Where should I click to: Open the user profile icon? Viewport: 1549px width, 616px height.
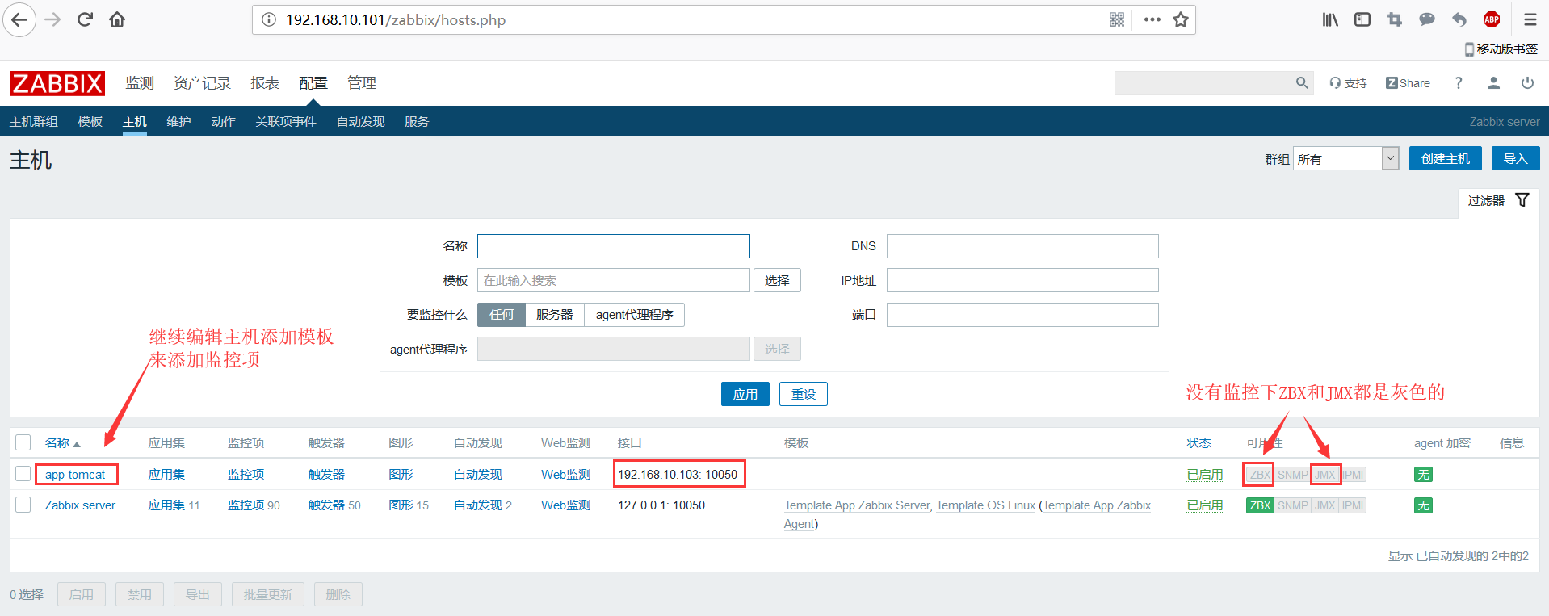click(1493, 82)
